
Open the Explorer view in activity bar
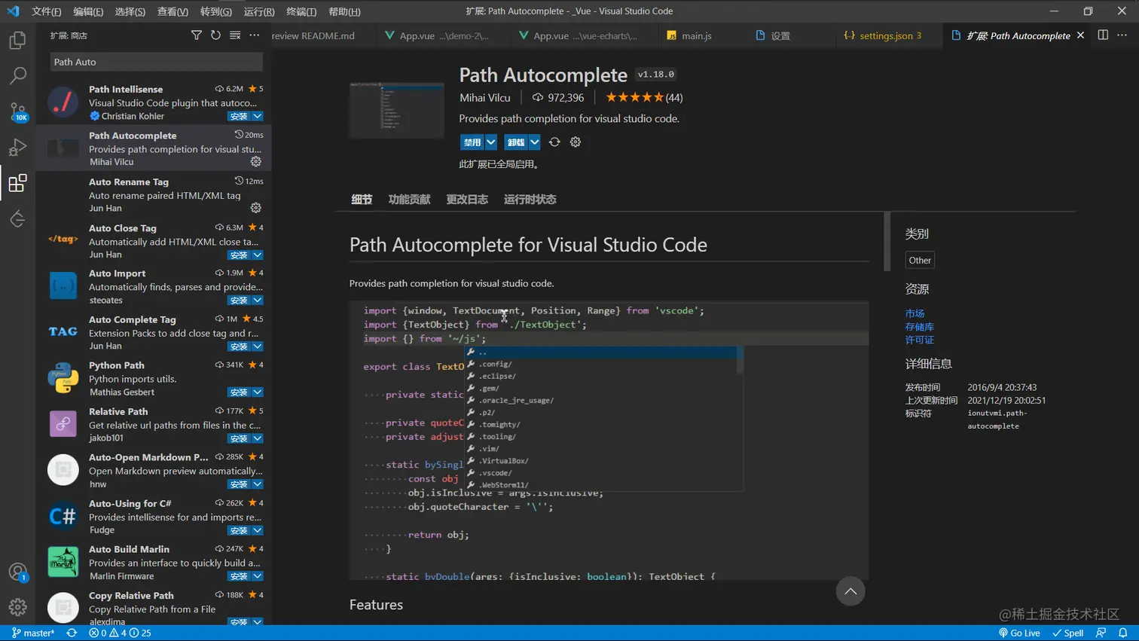click(x=17, y=40)
